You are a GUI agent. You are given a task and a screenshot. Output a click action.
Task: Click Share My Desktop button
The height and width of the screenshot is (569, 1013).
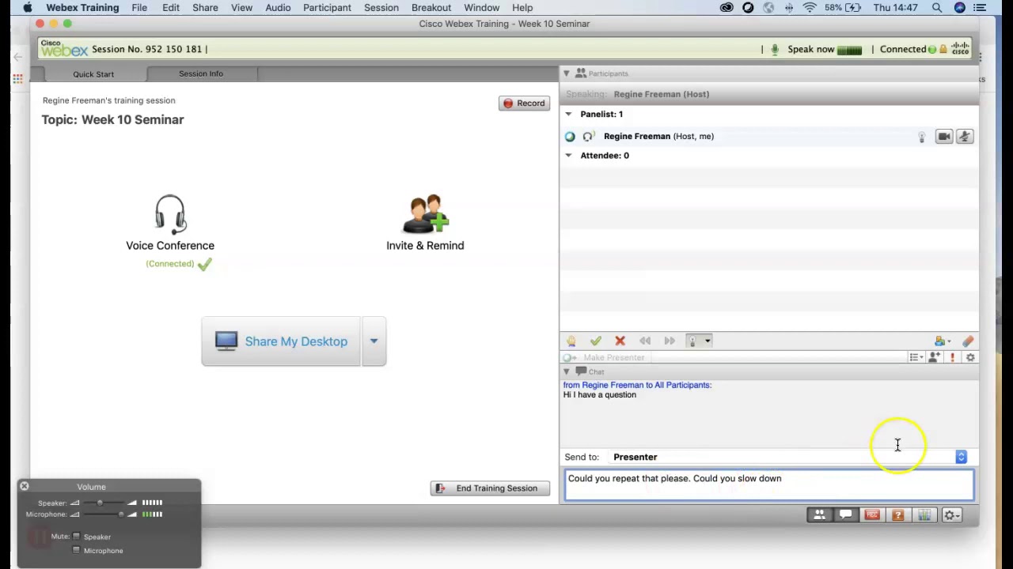281,341
